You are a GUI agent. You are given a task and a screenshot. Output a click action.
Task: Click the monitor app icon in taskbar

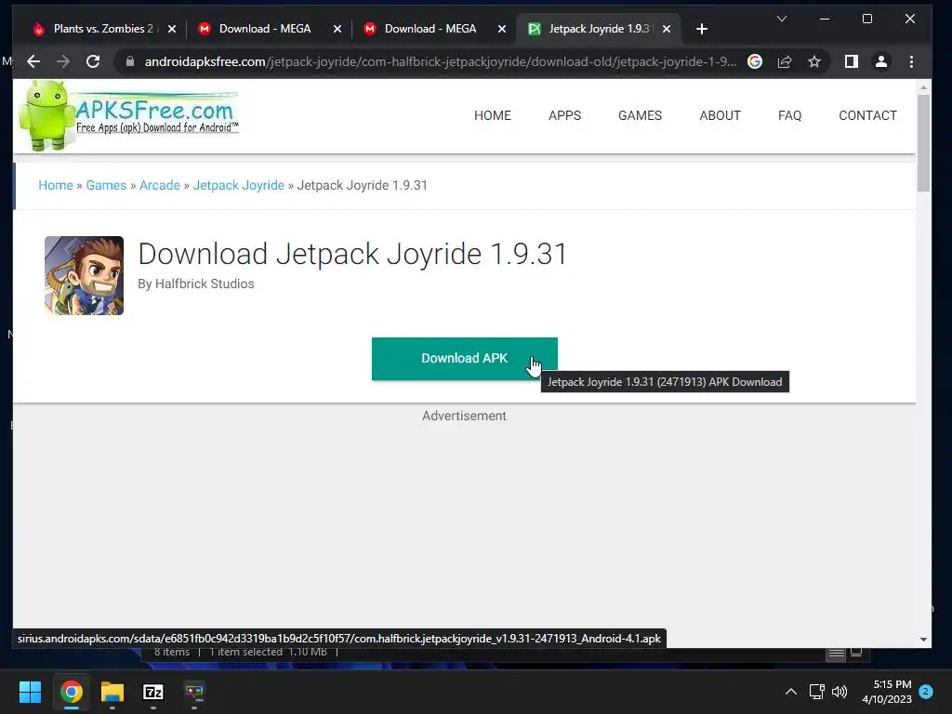[x=194, y=692]
